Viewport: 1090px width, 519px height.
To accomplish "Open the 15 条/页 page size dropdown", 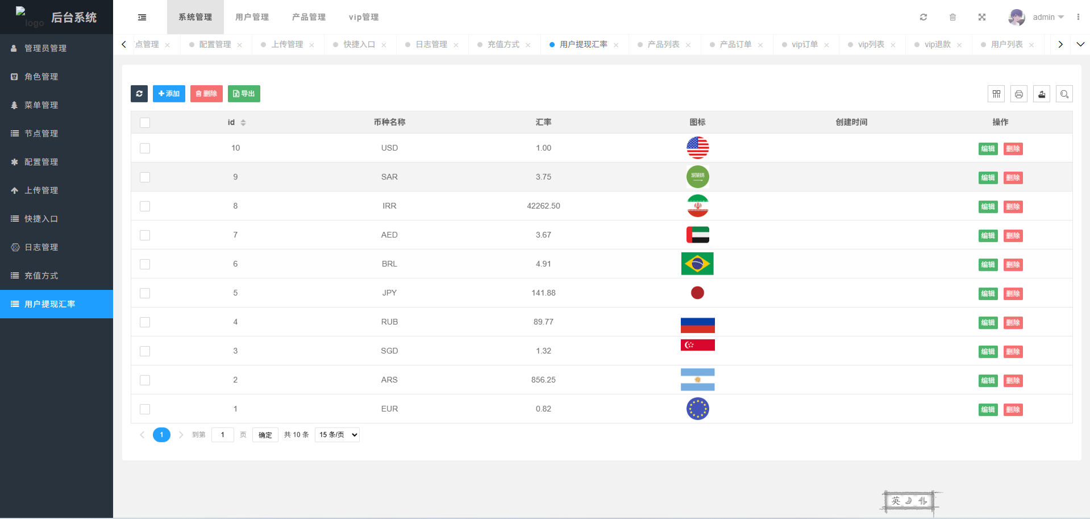I will (338, 435).
